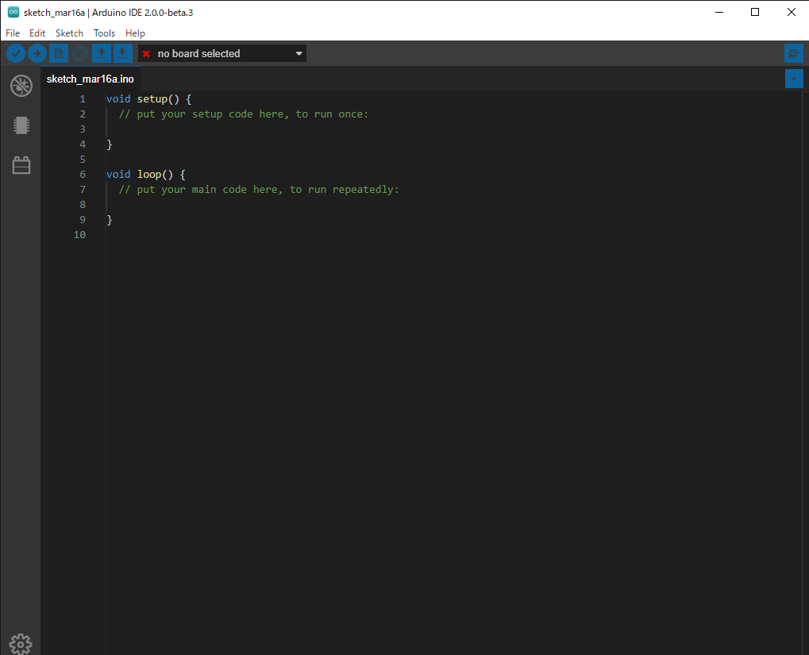The height and width of the screenshot is (655, 809).
Task: Open the Tools menu
Action: 104,33
